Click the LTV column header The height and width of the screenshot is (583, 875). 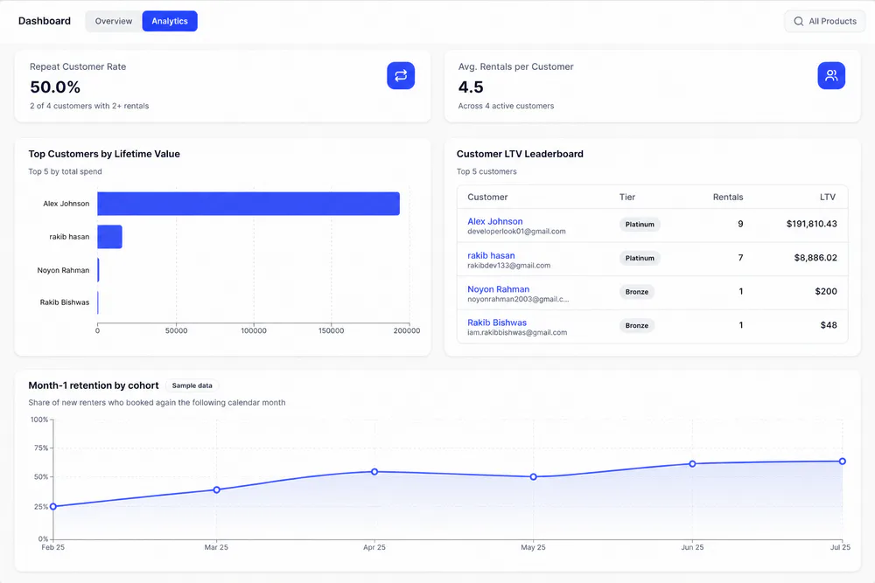point(828,198)
